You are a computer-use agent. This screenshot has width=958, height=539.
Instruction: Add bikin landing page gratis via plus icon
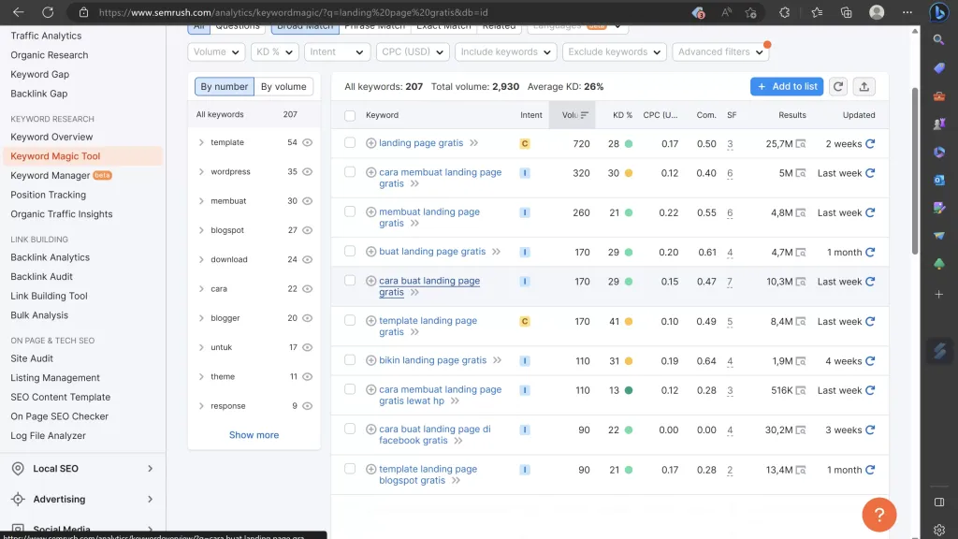[370, 360]
